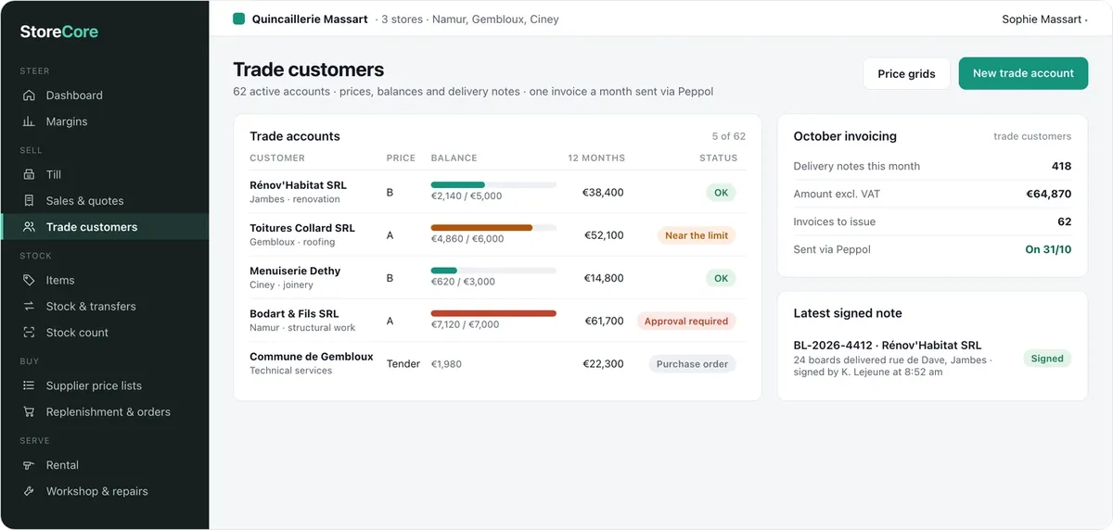Click the Till register icon
The height and width of the screenshot is (530, 1113).
pyautogui.click(x=29, y=174)
